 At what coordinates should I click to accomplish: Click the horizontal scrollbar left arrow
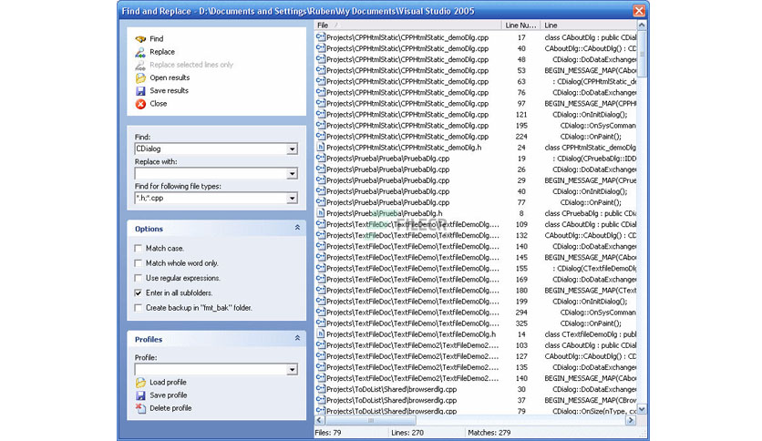pos(319,420)
